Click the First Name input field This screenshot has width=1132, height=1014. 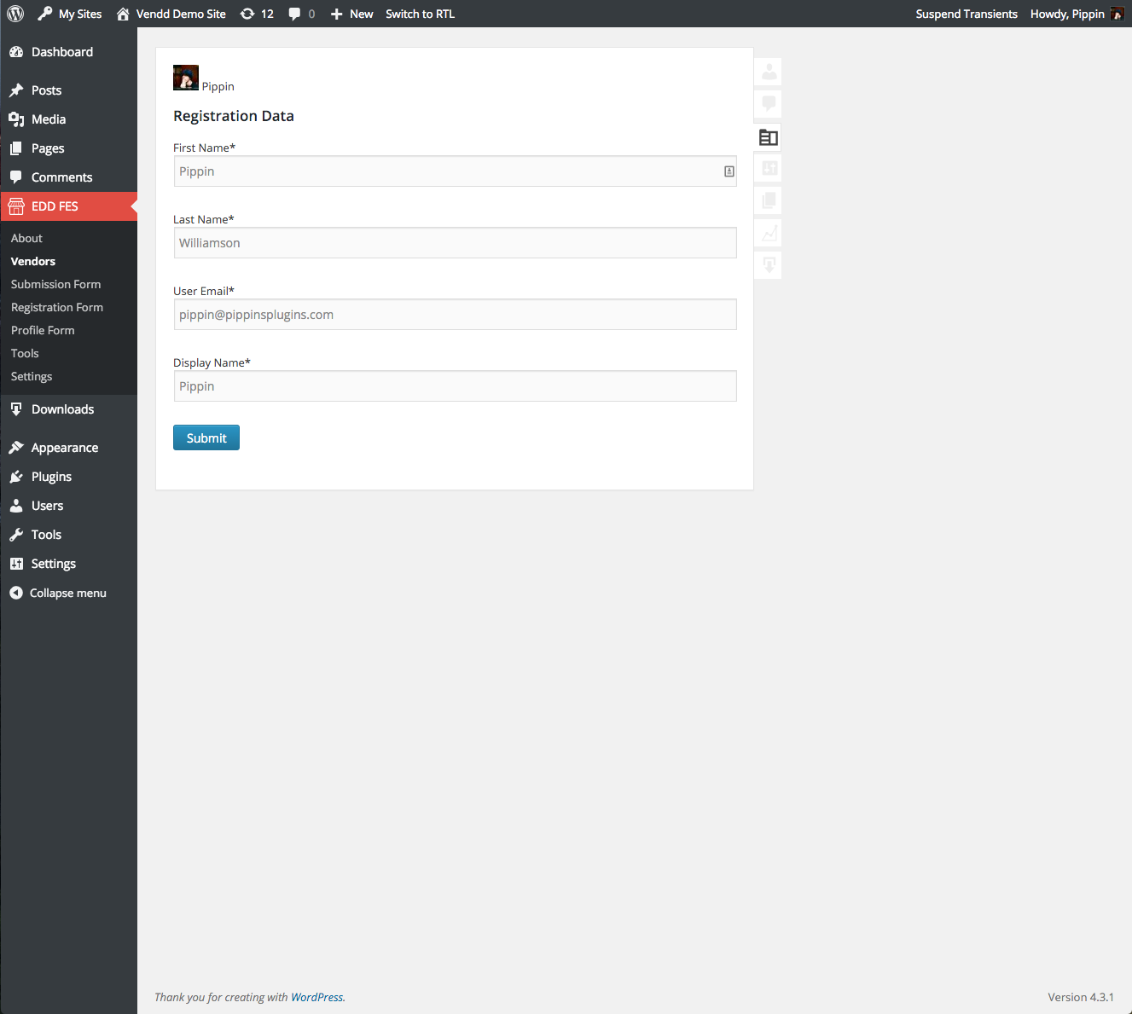455,171
